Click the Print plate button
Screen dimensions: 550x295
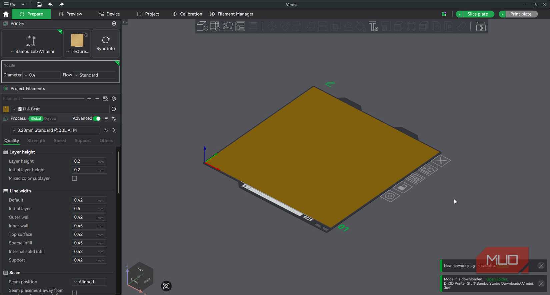tap(522, 14)
